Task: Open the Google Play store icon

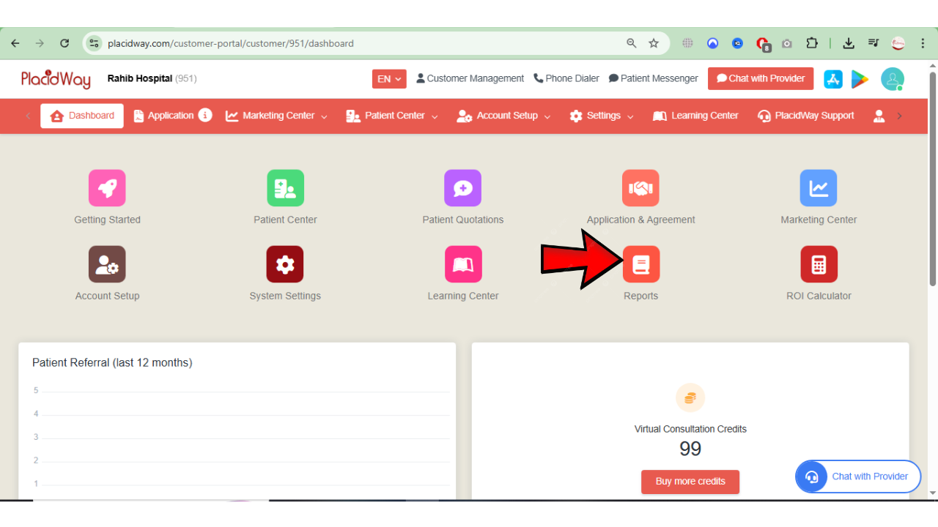Action: tap(860, 79)
